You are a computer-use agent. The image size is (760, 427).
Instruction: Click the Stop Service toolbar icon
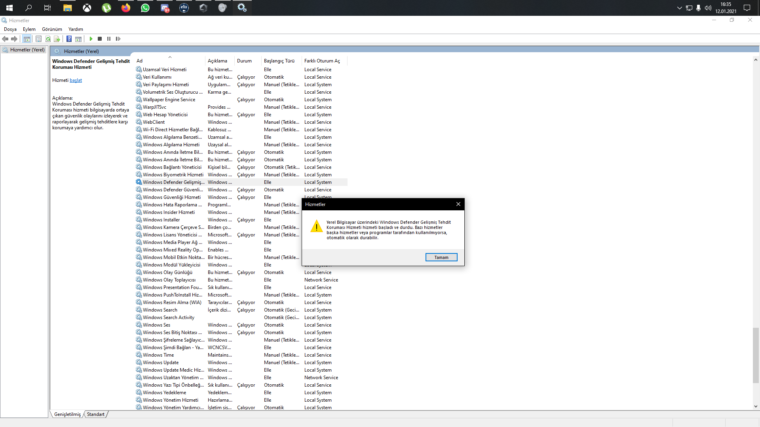[100, 39]
